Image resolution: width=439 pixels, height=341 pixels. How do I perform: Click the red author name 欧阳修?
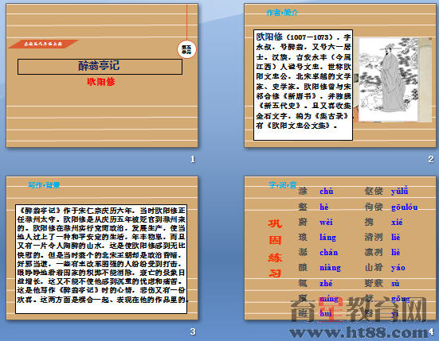(x=101, y=82)
